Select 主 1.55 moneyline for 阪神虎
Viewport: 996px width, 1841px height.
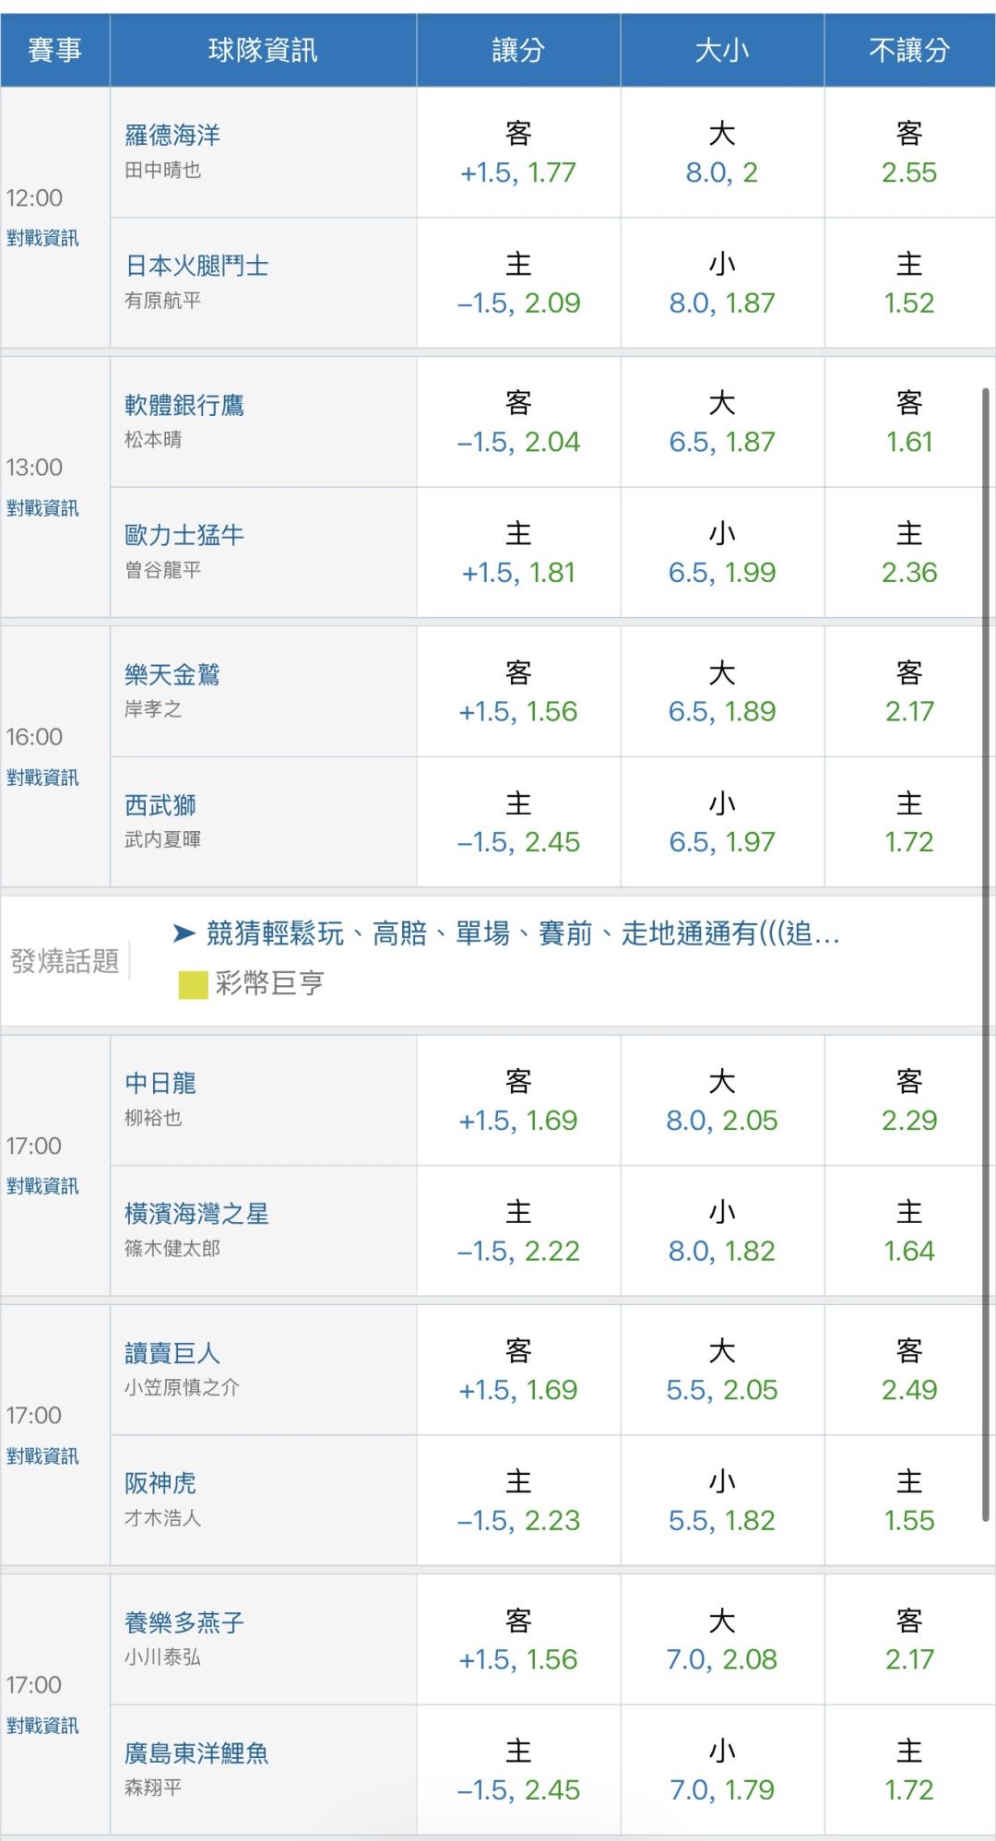pos(909,1501)
